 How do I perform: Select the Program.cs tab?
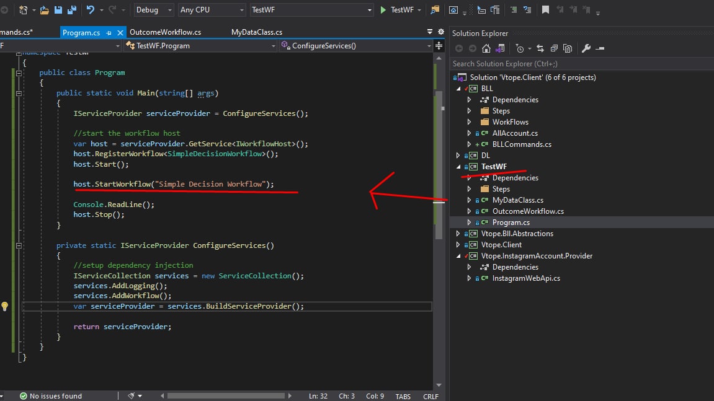tap(81, 33)
